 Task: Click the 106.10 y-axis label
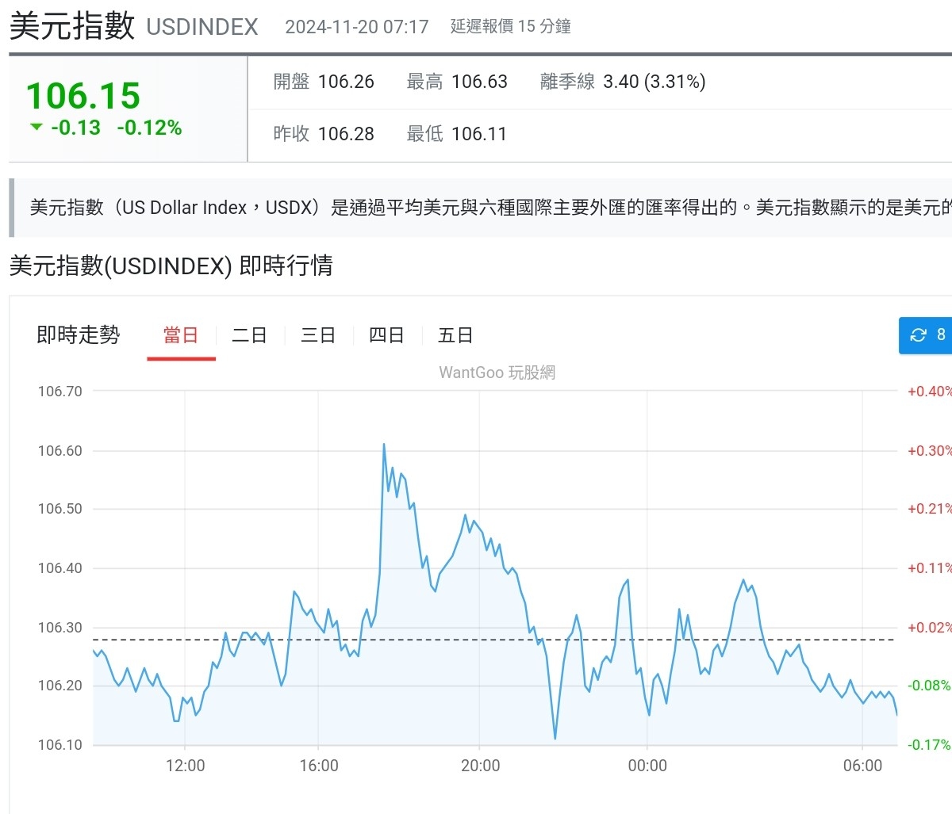pyautogui.click(x=60, y=745)
